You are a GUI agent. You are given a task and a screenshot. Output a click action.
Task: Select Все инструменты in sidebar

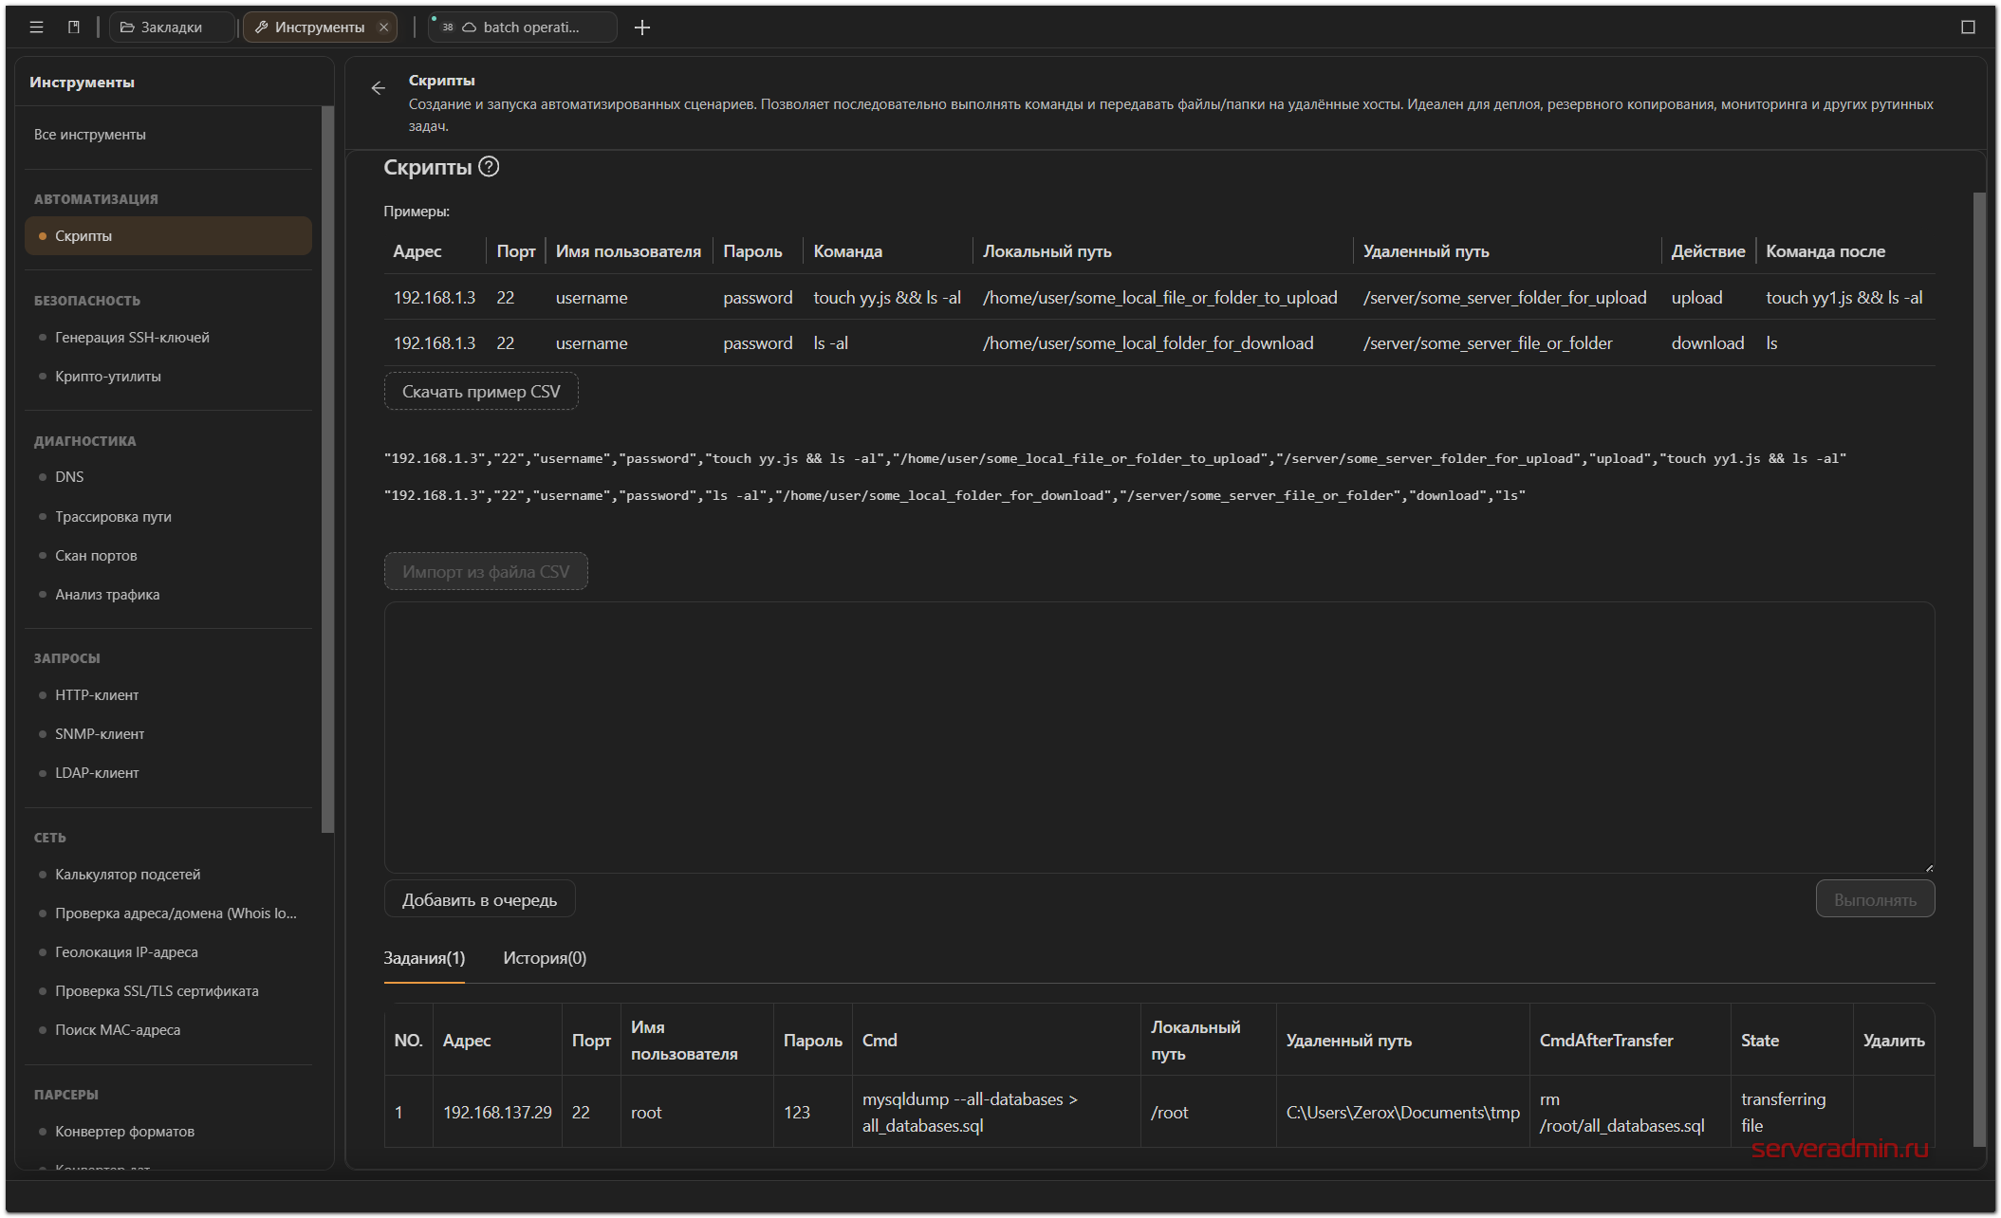(x=90, y=135)
